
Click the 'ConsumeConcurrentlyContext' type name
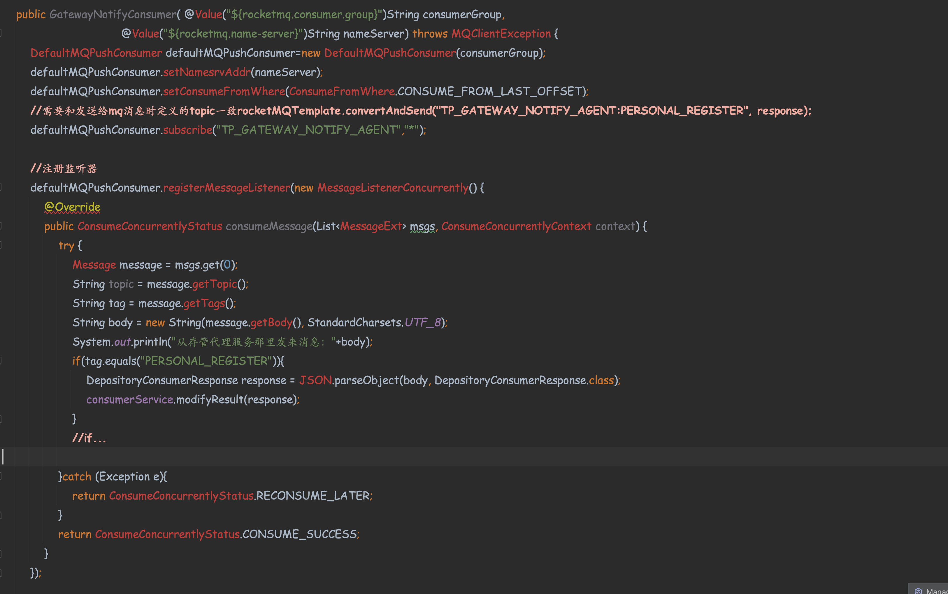coord(516,227)
